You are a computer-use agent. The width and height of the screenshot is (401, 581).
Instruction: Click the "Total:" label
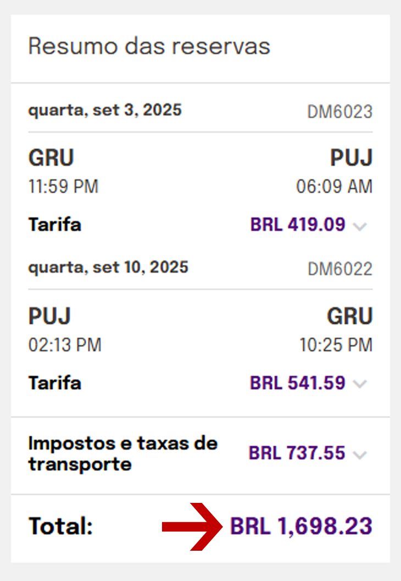[60, 527]
